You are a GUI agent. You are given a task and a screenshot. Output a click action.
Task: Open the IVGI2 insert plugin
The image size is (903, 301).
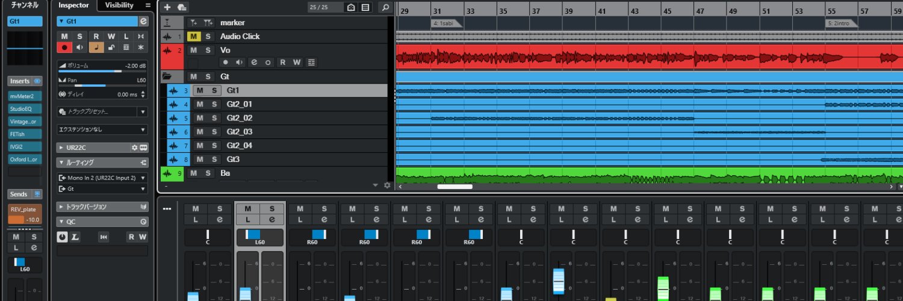(x=25, y=147)
